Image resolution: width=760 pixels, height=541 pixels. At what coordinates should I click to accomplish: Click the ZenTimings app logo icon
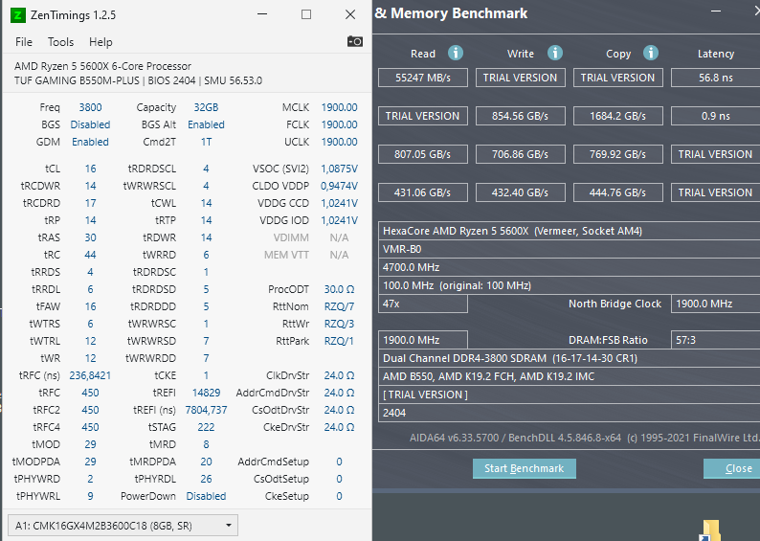point(18,15)
